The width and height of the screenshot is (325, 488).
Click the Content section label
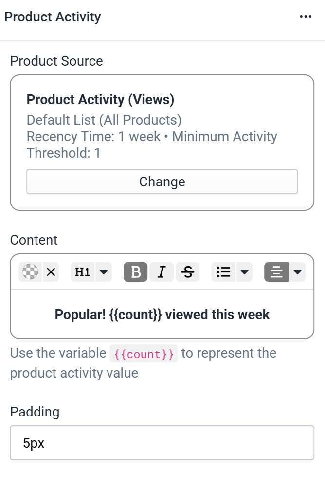[x=34, y=240]
